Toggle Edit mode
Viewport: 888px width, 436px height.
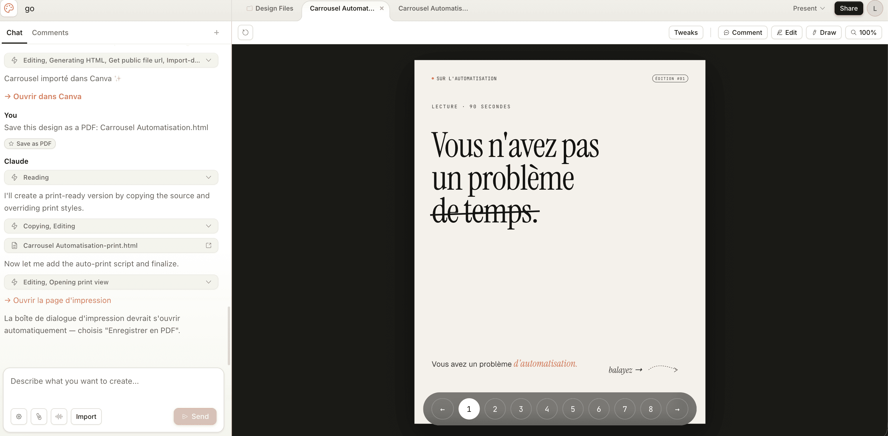coord(787,32)
